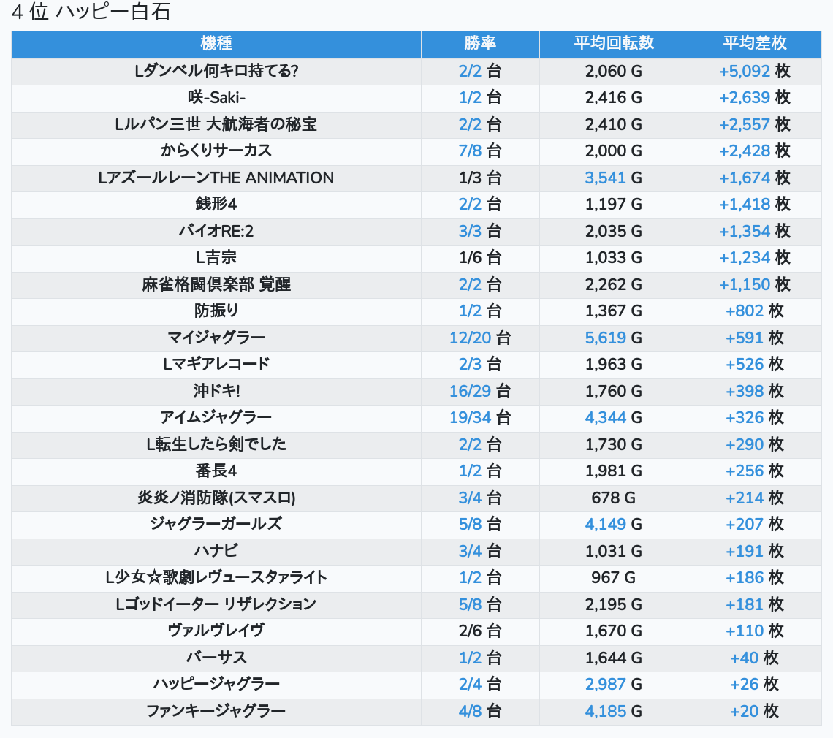Click the Lマギアレコード machine name
833x738 pixels.
[x=216, y=365]
